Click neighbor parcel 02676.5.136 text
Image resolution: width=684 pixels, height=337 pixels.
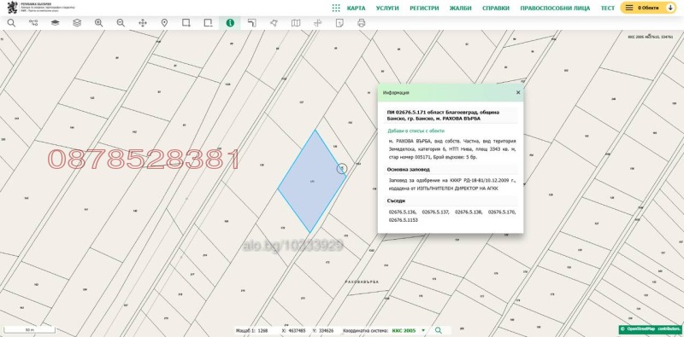[402, 212]
